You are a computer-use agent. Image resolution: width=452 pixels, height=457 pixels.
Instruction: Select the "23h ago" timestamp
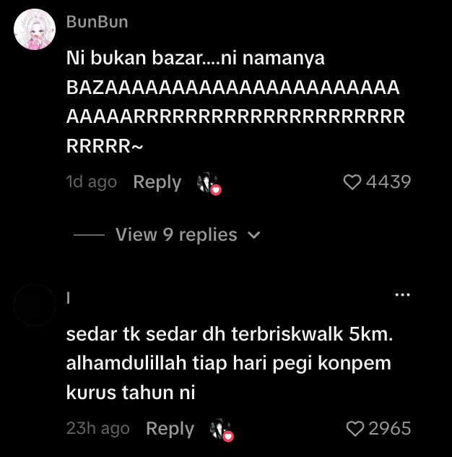tap(97, 428)
